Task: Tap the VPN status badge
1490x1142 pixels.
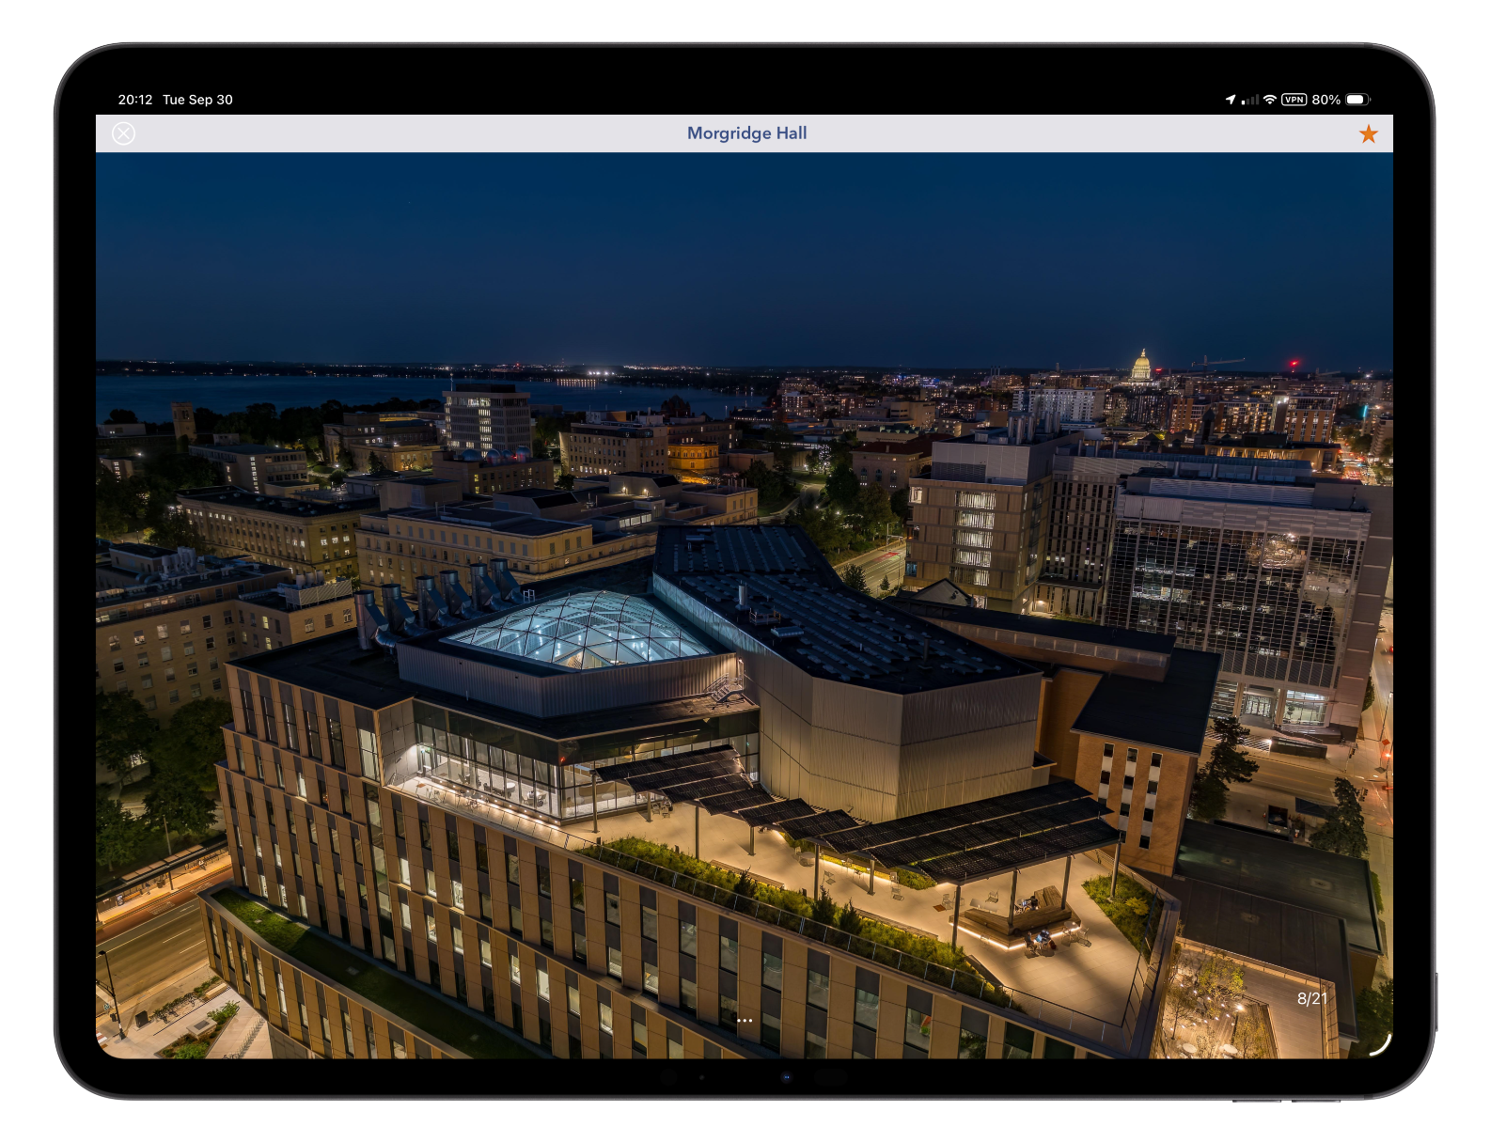Action: [x=1294, y=100]
